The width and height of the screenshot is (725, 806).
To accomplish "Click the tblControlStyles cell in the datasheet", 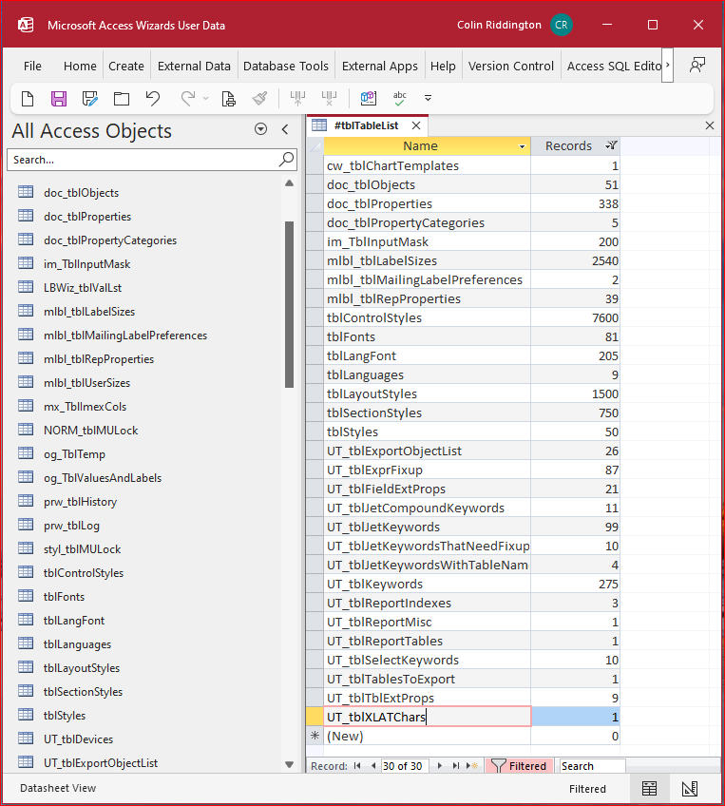I will pyautogui.click(x=427, y=317).
